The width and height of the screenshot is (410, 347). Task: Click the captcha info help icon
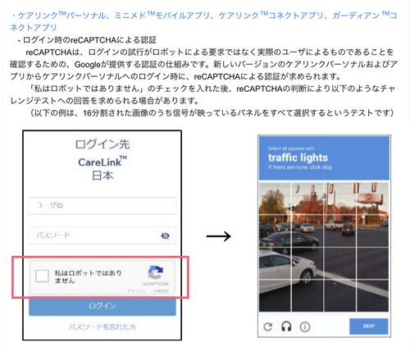point(305,326)
